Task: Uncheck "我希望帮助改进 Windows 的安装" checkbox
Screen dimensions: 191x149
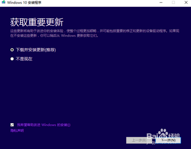Action: click(x=12, y=125)
